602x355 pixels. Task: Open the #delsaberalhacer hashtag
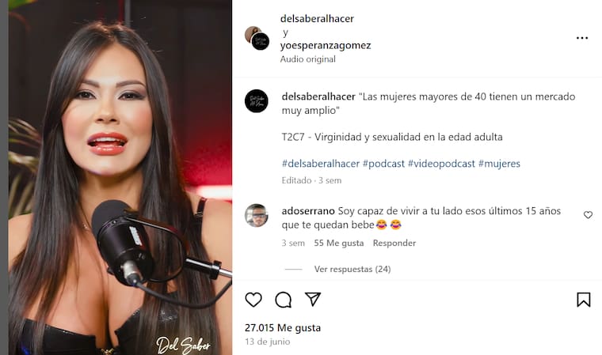[321, 164]
